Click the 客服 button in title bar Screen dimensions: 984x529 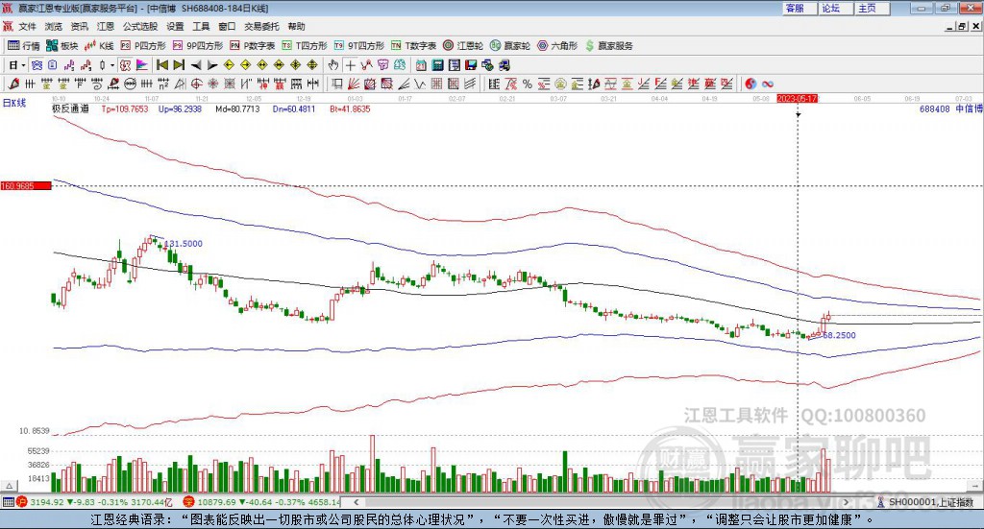click(799, 8)
